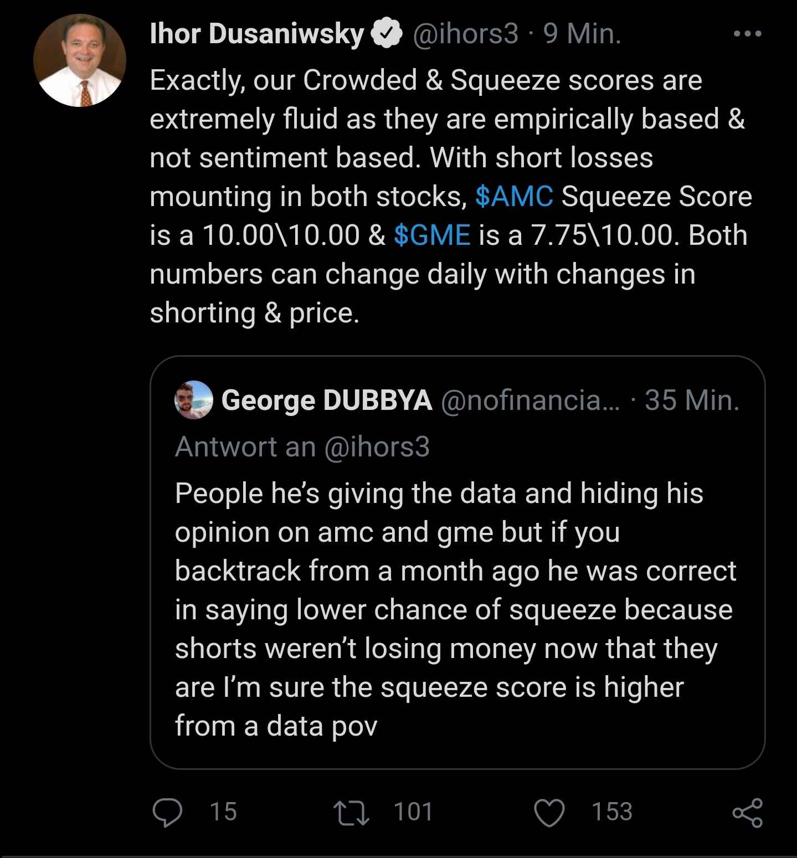
Task: Click the @ihors3 handle in header
Action: coord(466,34)
